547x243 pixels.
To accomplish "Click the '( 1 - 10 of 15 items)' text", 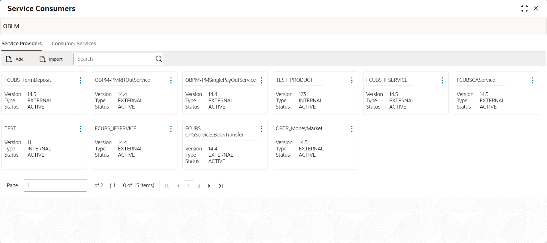I will pyautogui.click(x=132, y=185).
